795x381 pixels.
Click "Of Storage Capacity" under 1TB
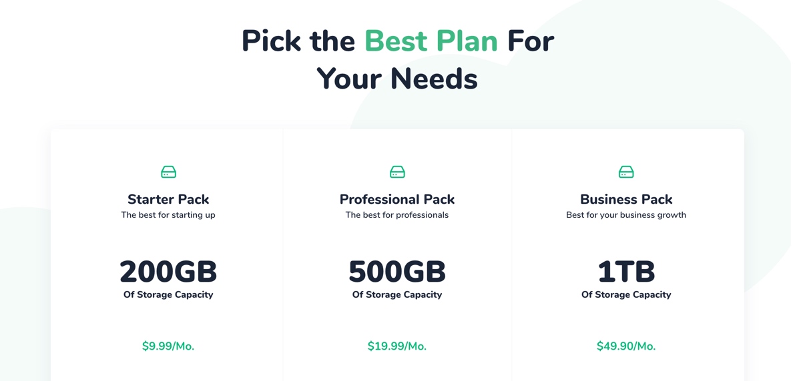[x=626, y=294]
